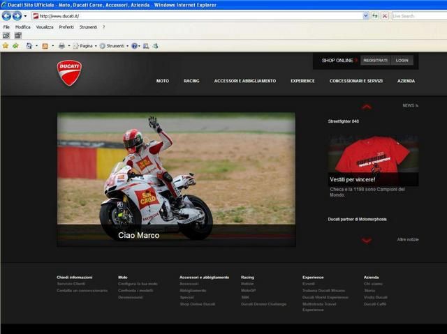447x334 pixels.
Task: Open the Home icon dropdown arrow
Action: point(37,46)
